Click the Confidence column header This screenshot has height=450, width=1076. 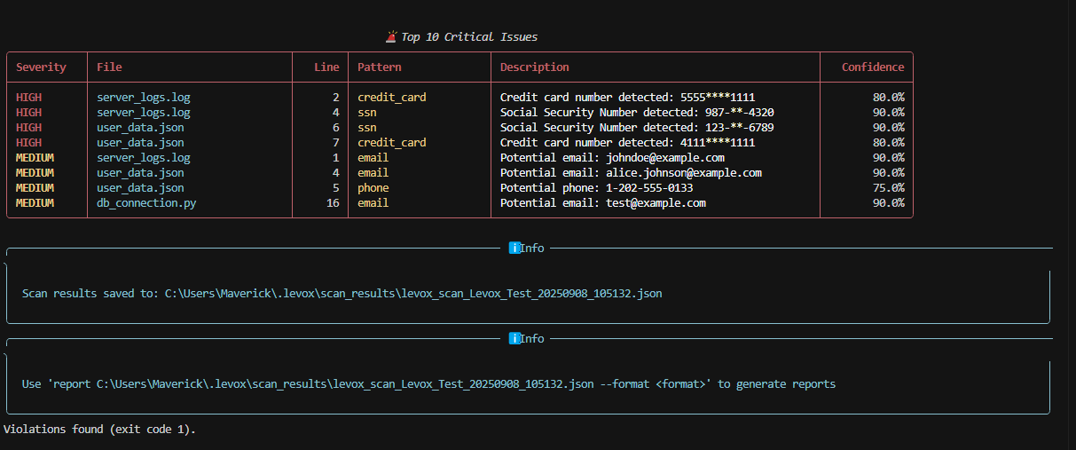873,67
